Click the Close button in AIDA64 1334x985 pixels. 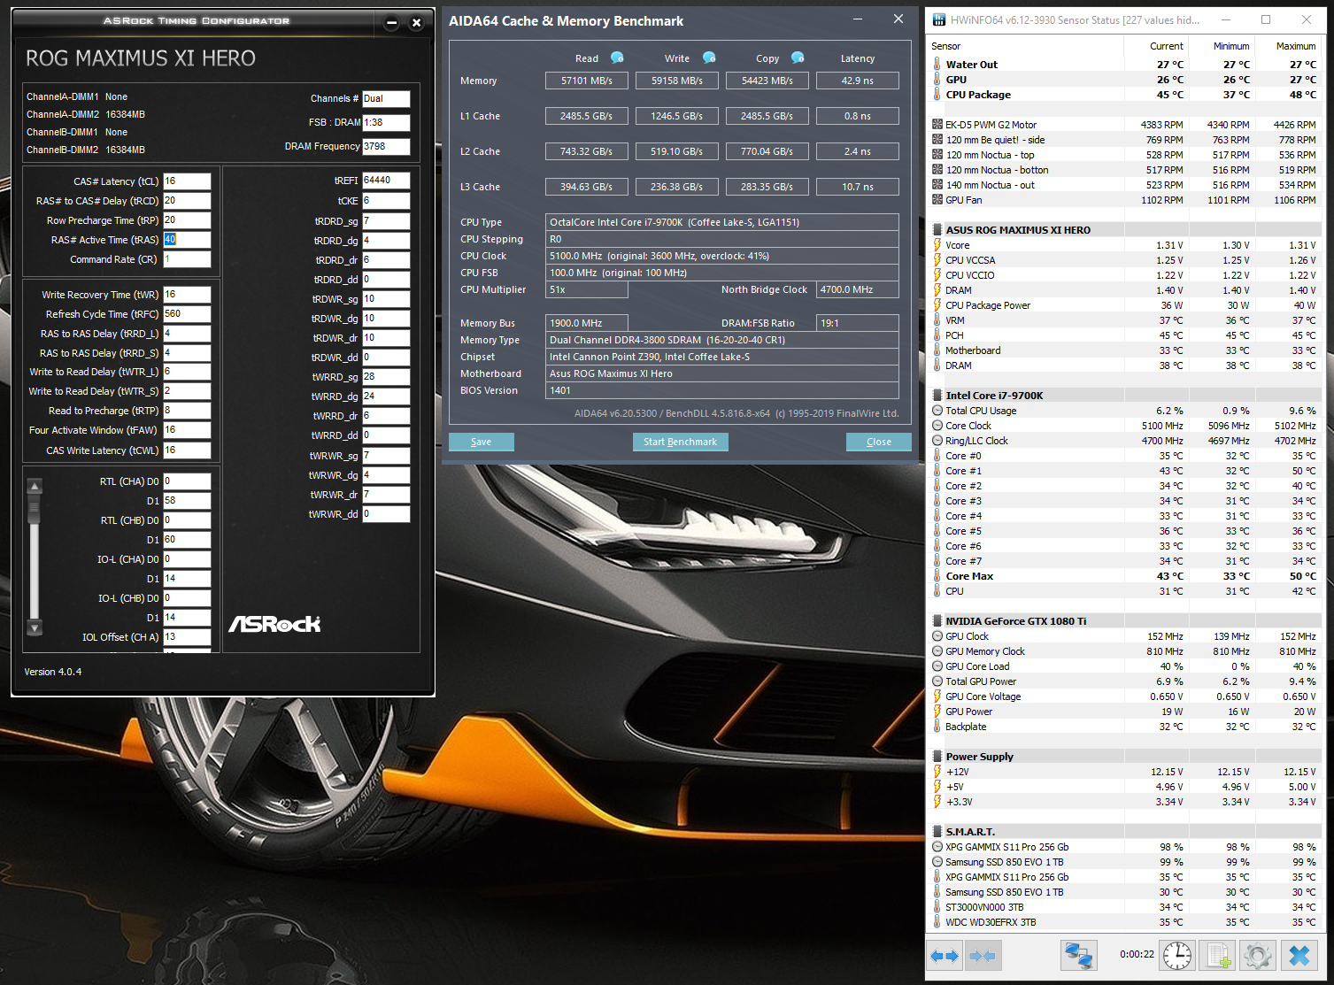tap(878, 442)
